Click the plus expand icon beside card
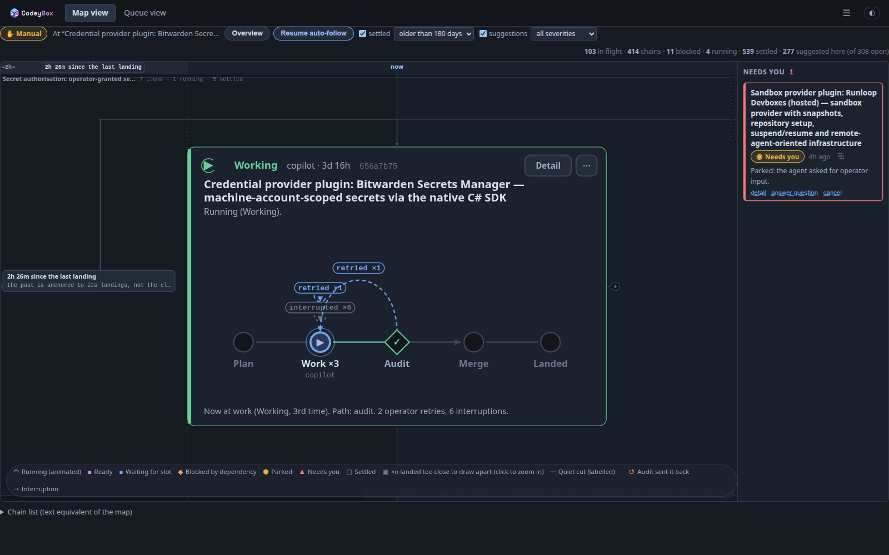 click(615, 286)
